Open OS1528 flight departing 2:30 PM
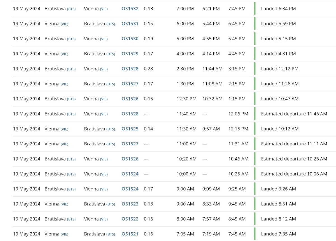336x241 pixels. click(130, 69)
